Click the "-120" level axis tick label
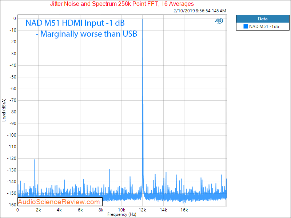 [12, 158]
